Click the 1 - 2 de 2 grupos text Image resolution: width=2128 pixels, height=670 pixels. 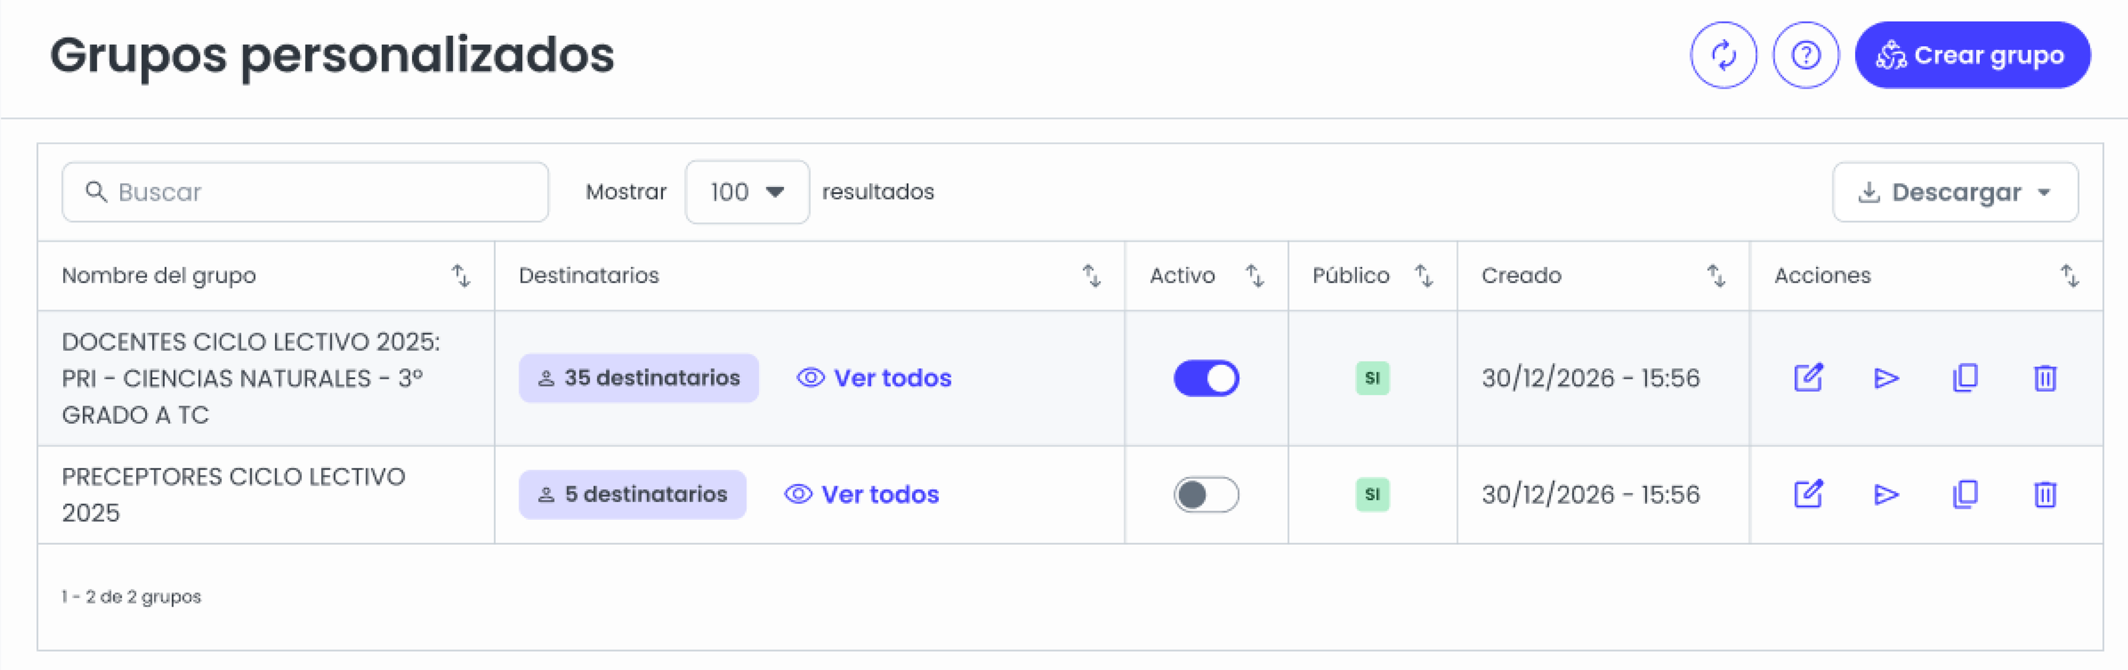click(x=132, y=596)
